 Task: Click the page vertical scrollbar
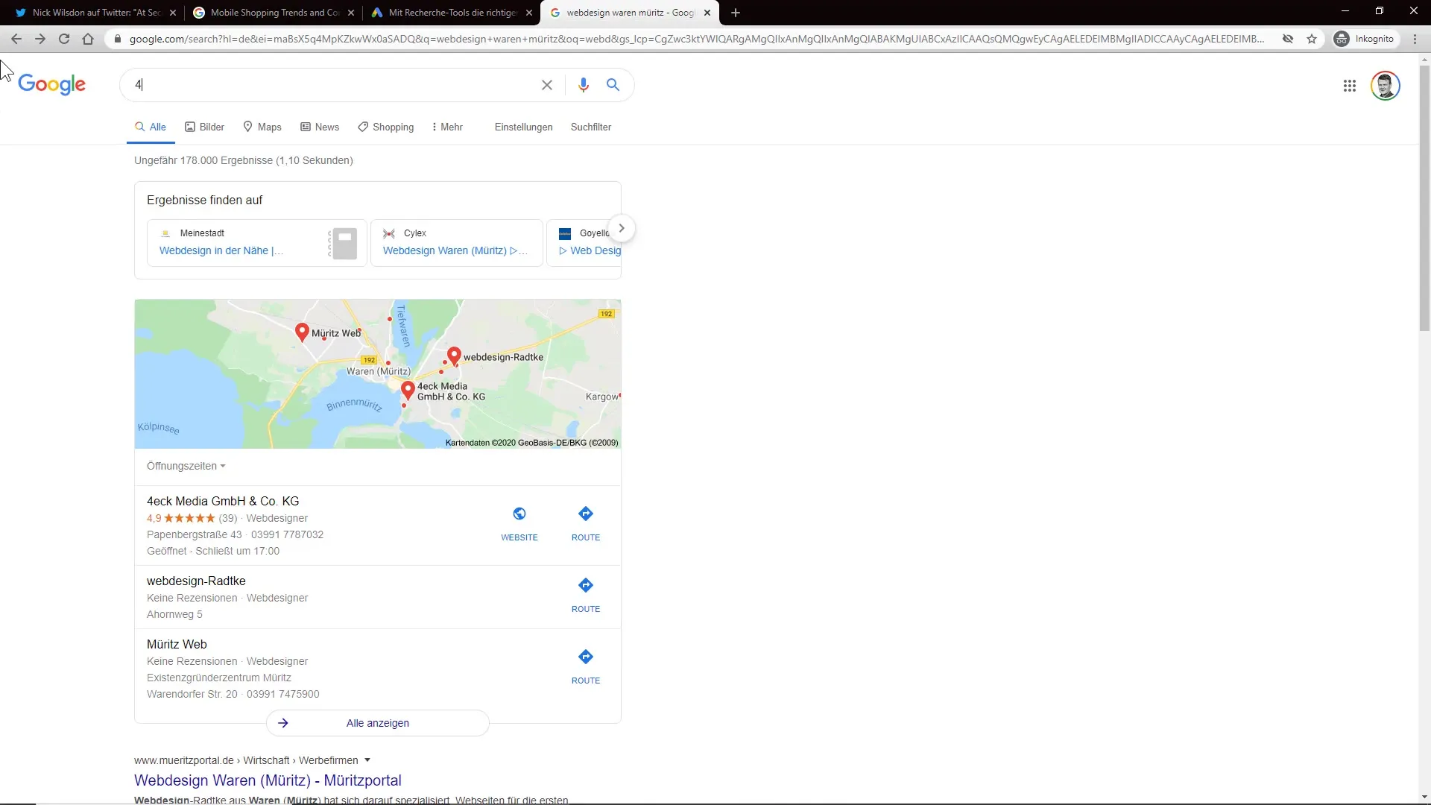coord(1424,198)
